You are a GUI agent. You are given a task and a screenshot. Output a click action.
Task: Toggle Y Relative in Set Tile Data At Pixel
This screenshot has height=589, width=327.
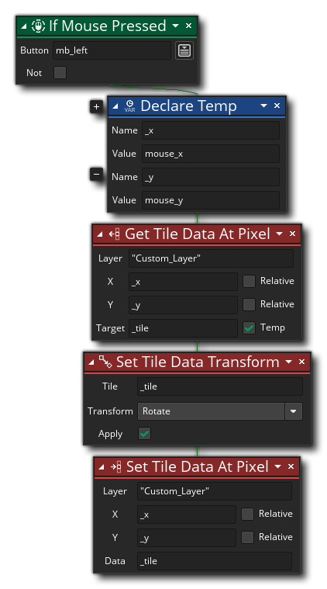pos(247,538)
